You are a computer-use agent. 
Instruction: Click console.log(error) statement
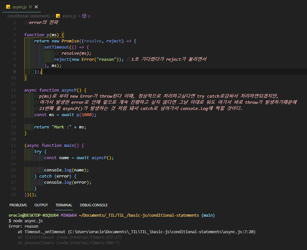click(68, 182)
